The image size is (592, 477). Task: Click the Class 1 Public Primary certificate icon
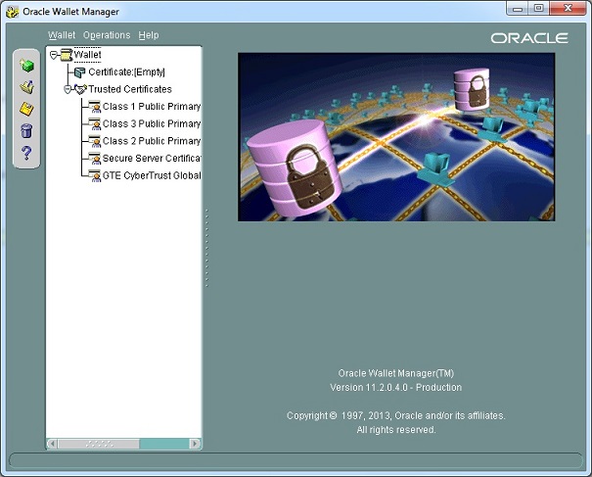tap(94, 107)
